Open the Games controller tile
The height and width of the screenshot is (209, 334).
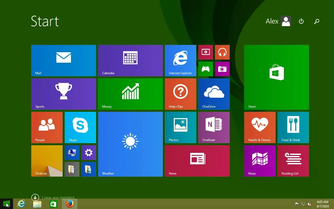pyautogui.click(x=206, y=69)
